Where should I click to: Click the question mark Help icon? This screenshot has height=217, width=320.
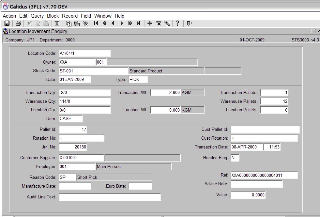177,23
